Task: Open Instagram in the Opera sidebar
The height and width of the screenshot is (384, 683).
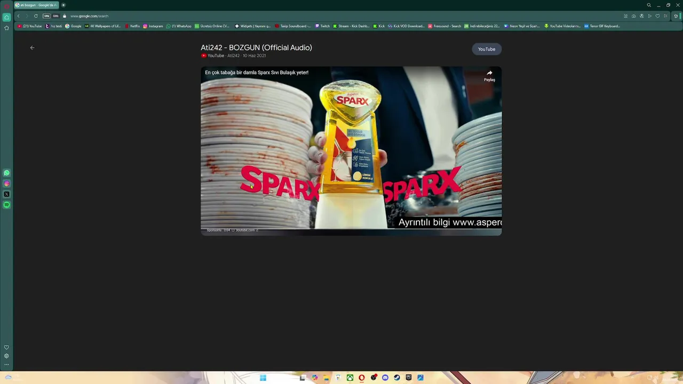Action: click(x=6, y=183)
